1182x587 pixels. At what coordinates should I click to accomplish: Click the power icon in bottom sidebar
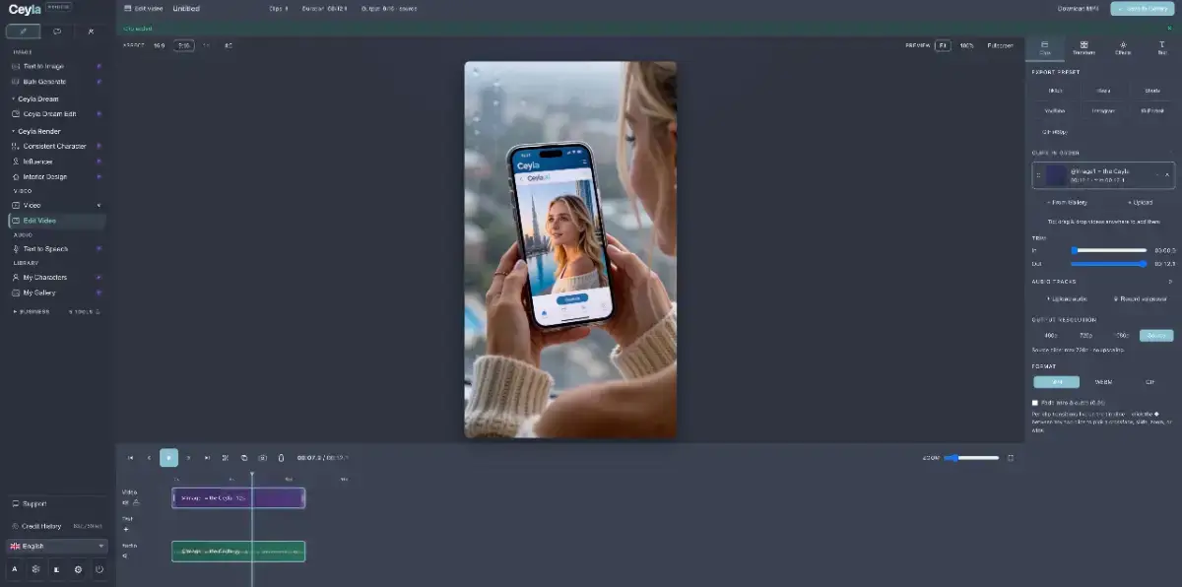(99, 569)
